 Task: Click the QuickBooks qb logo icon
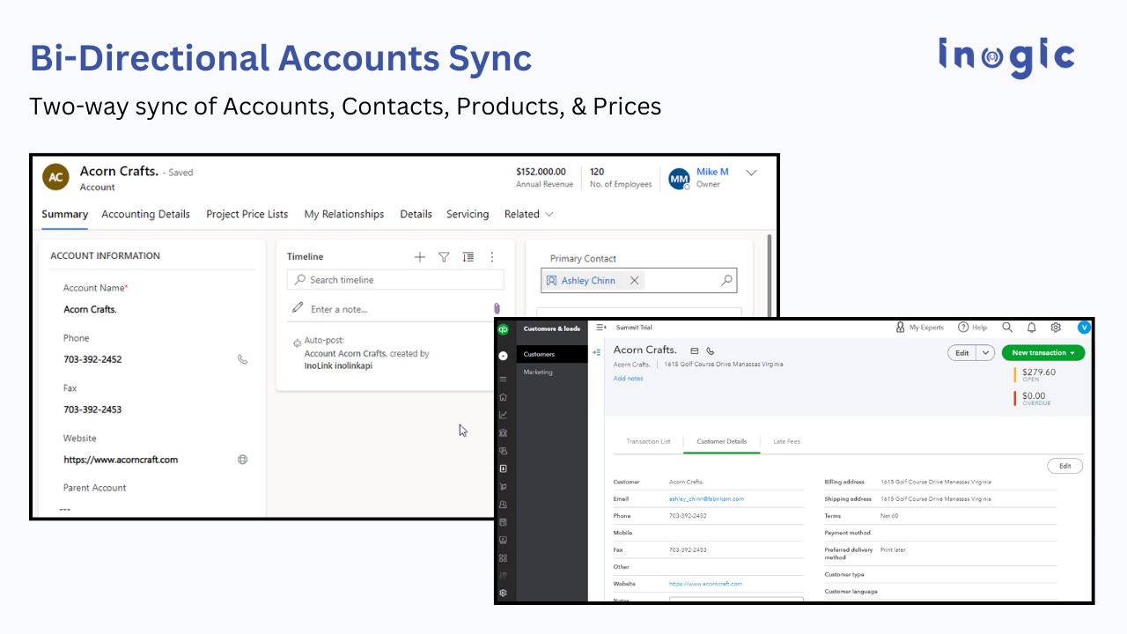[503, 329]
